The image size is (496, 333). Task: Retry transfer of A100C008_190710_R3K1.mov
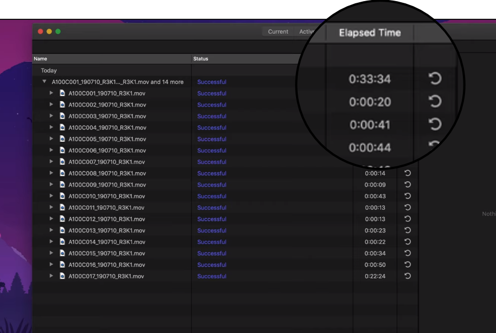click(407, 173)
